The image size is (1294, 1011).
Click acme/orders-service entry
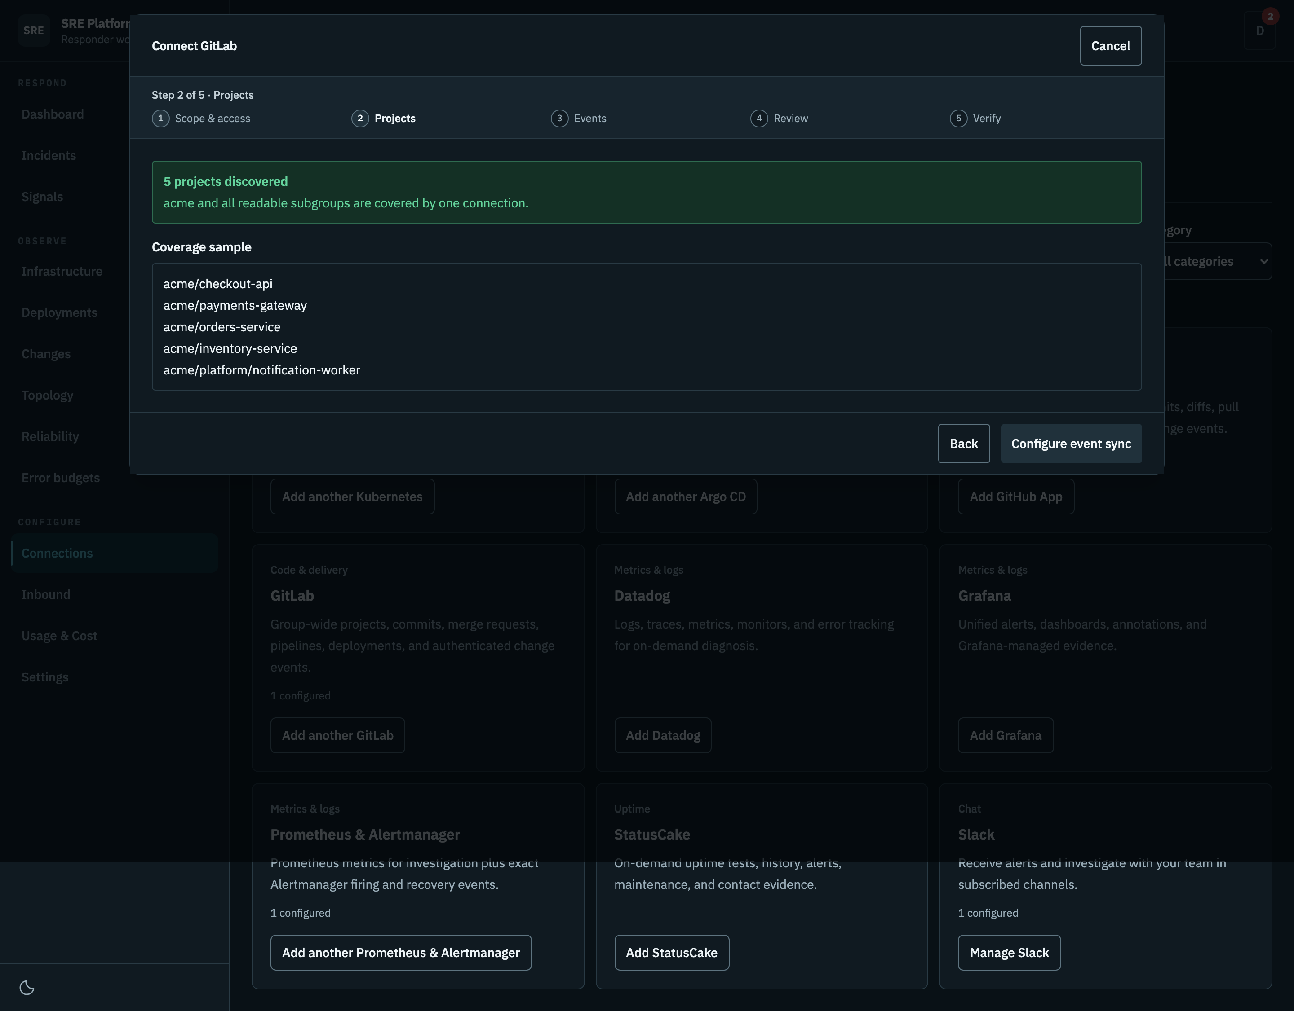[222, 327]
